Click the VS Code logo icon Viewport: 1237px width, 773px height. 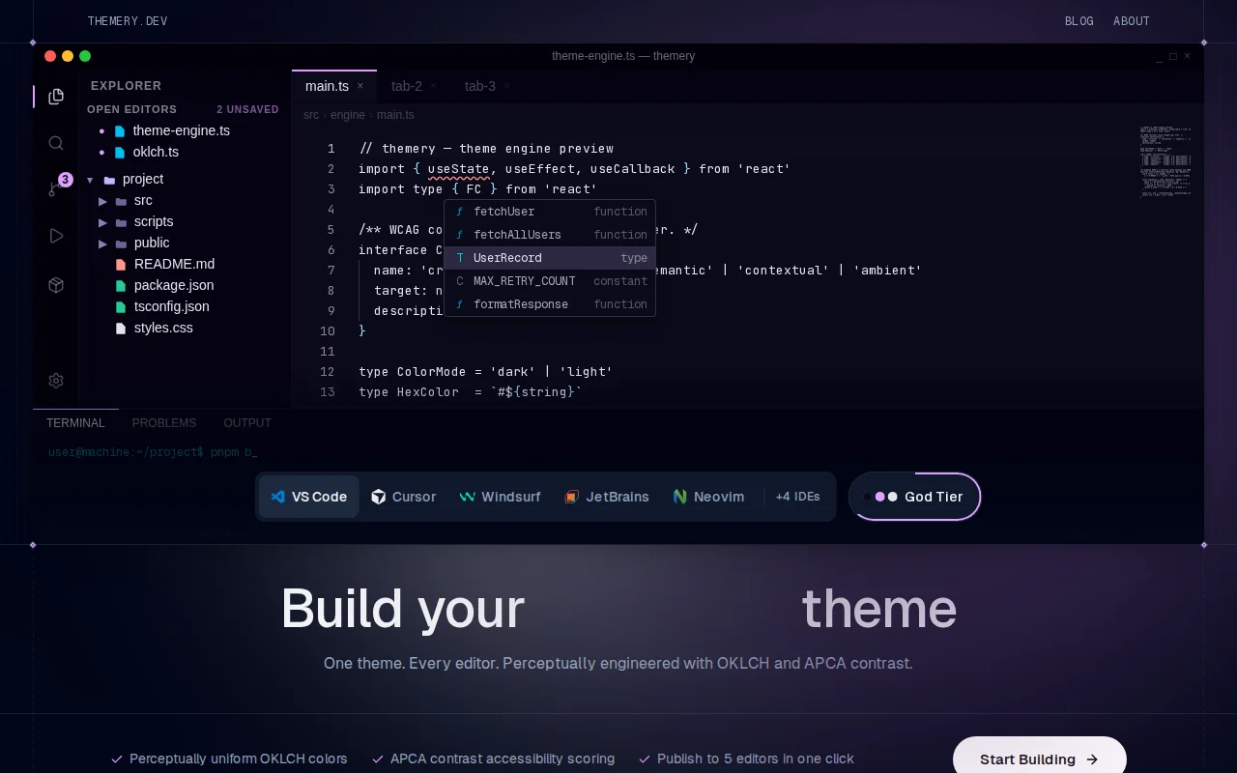point(278,497)
